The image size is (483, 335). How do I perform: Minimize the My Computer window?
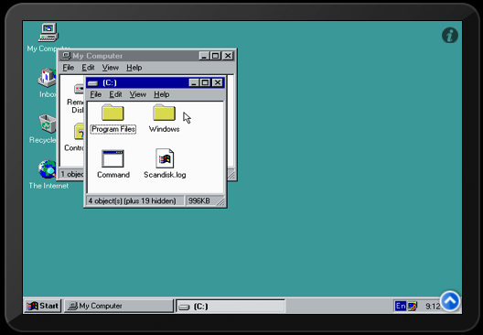coord(204,56)
